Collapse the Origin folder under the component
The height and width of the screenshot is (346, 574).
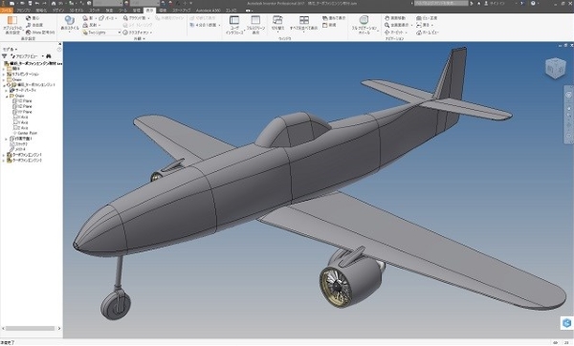[7, 96]
